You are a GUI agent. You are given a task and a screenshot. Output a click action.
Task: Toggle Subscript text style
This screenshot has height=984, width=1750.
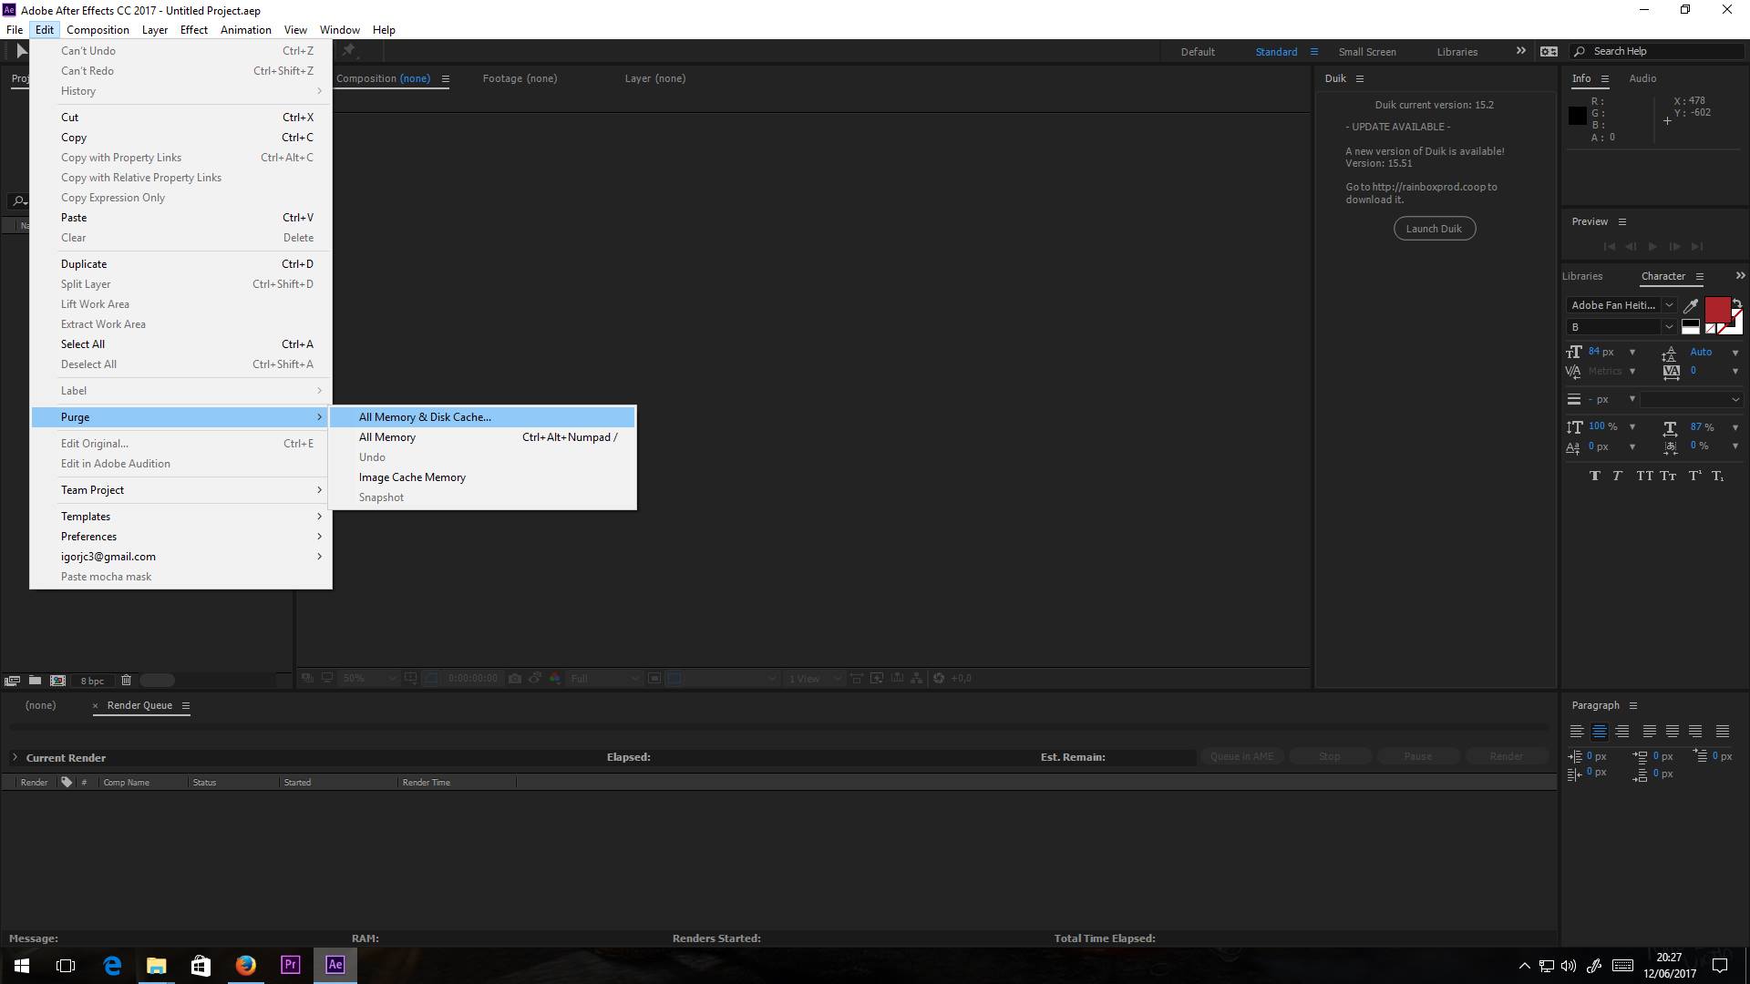pyautogui.click(x=1718, y=476)
